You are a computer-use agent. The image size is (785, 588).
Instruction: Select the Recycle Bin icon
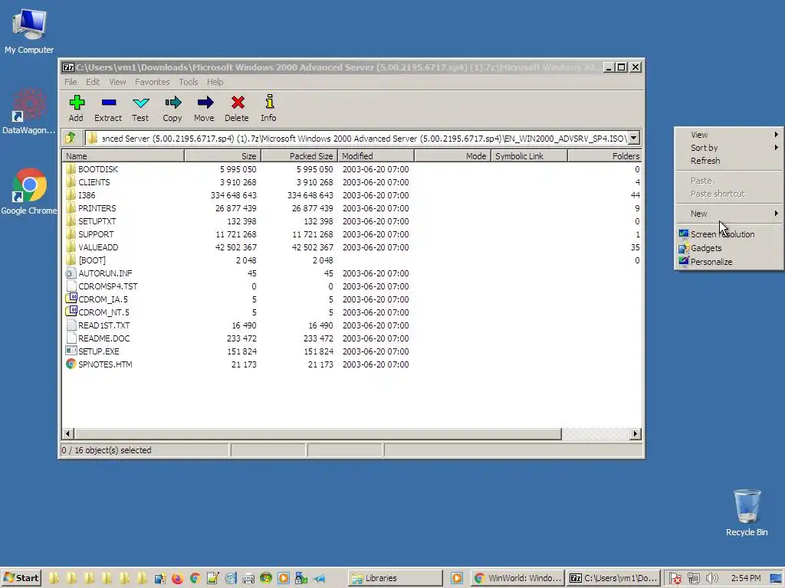[x=747, y=513]
